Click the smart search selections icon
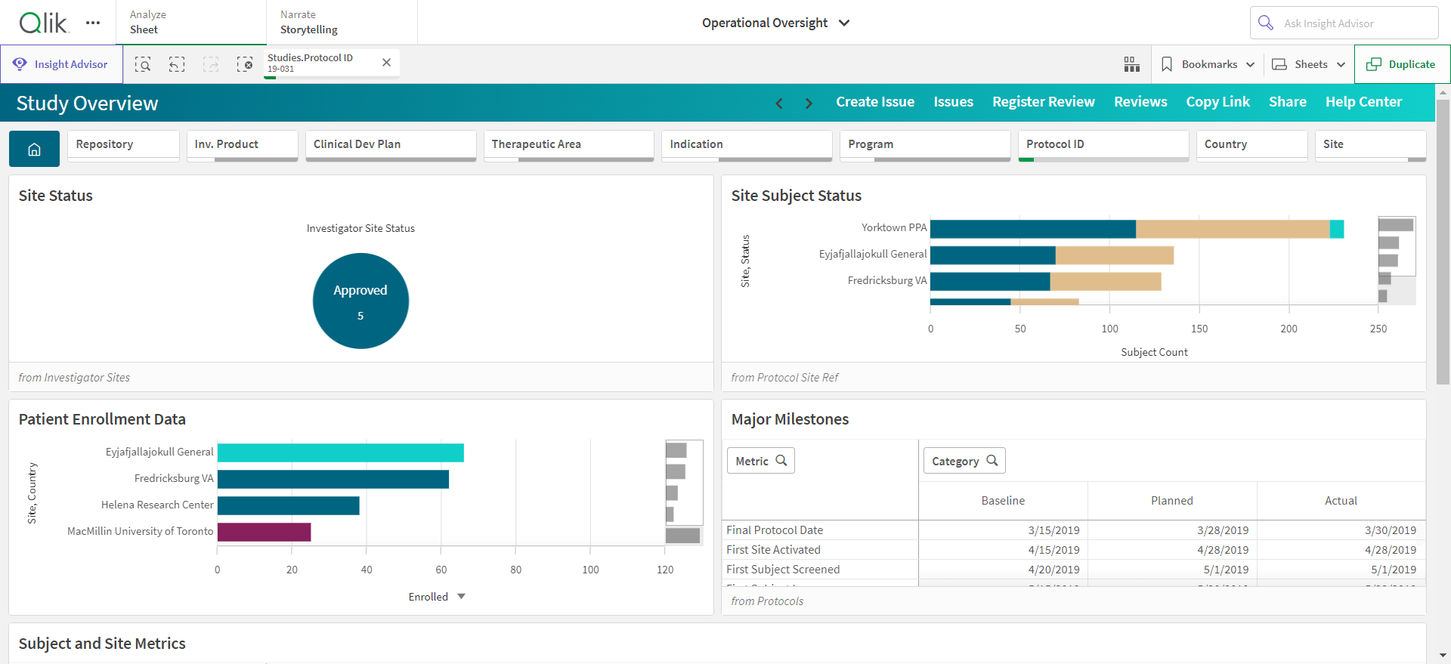Viewport: 1451px width, 664px height. (x=143, y=64)
